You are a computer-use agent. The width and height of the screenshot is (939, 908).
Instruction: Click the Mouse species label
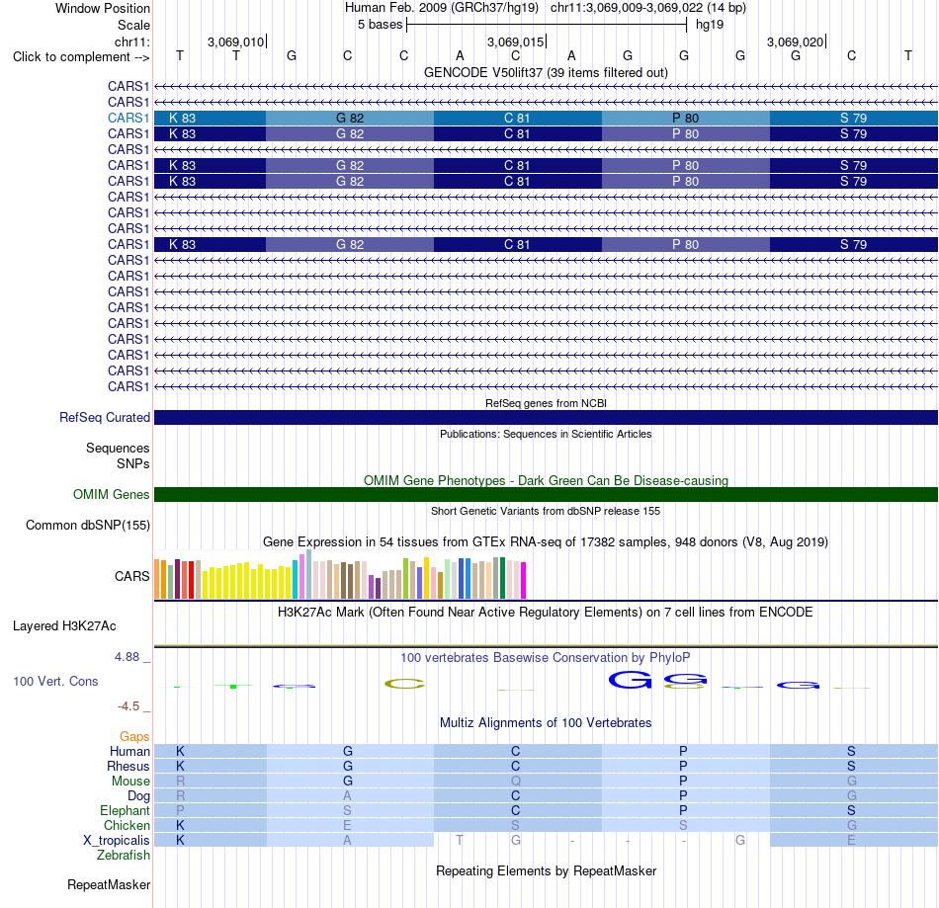[130, 782]
